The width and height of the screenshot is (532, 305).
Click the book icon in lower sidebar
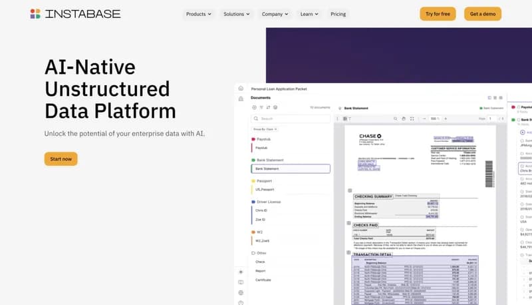tap(241, 282)
